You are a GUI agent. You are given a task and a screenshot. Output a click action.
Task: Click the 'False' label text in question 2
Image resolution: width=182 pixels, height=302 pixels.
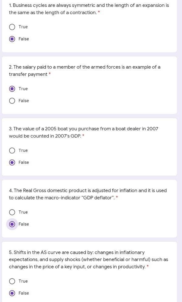24,101
